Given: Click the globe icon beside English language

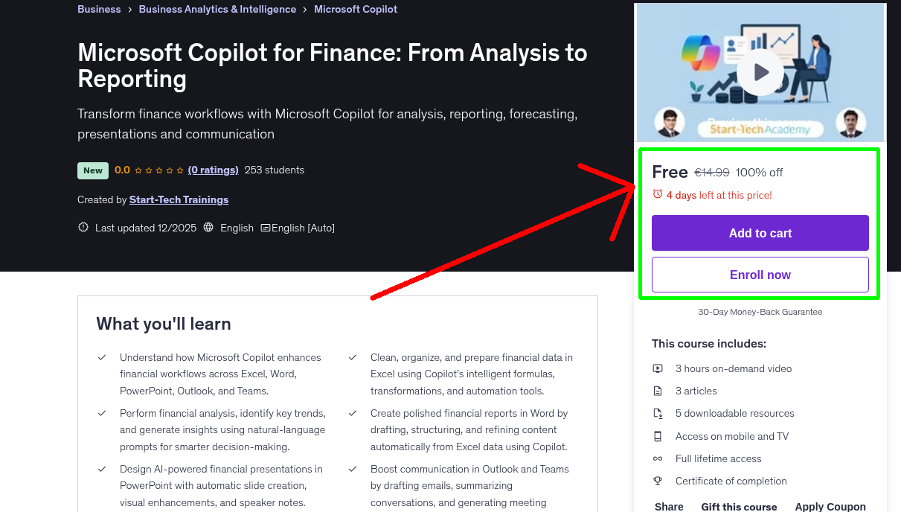Looking at the screenshot, I should (211, 227).
